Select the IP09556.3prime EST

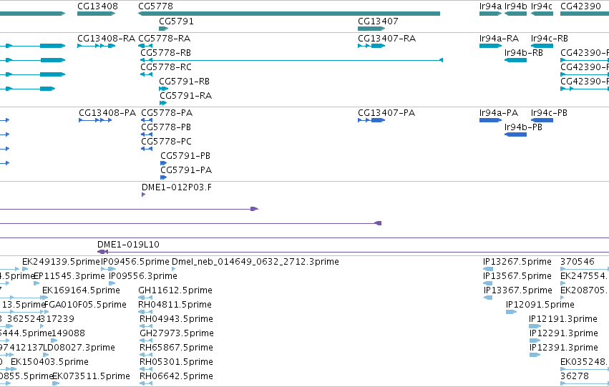point(112,283)
